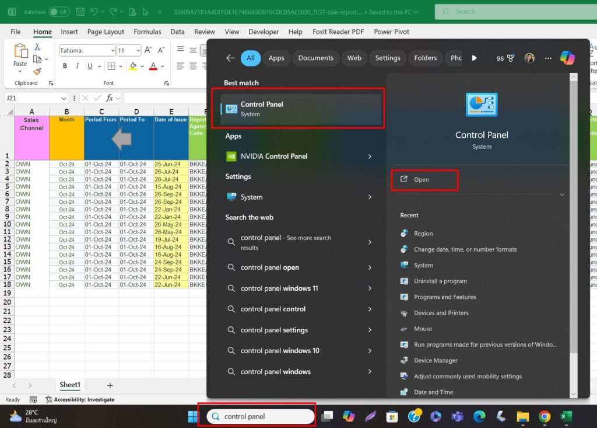Click the Copilot icon in search panel

pos(567,58)
